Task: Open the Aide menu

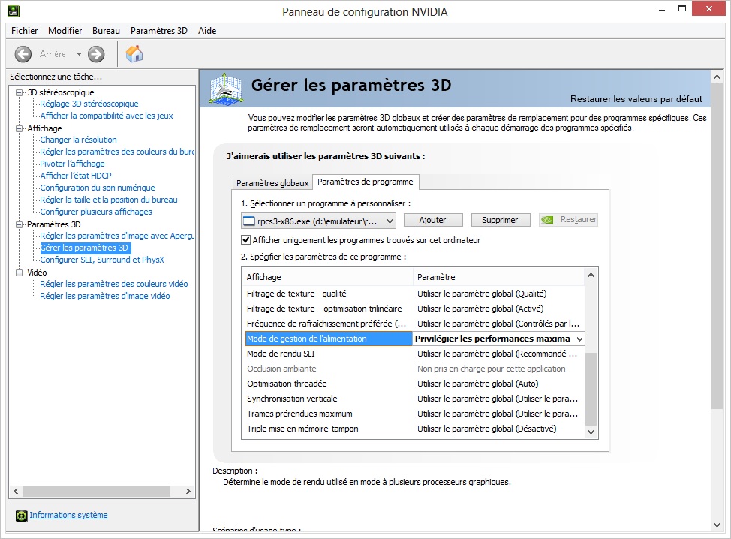Action: (x=207, y=31)
